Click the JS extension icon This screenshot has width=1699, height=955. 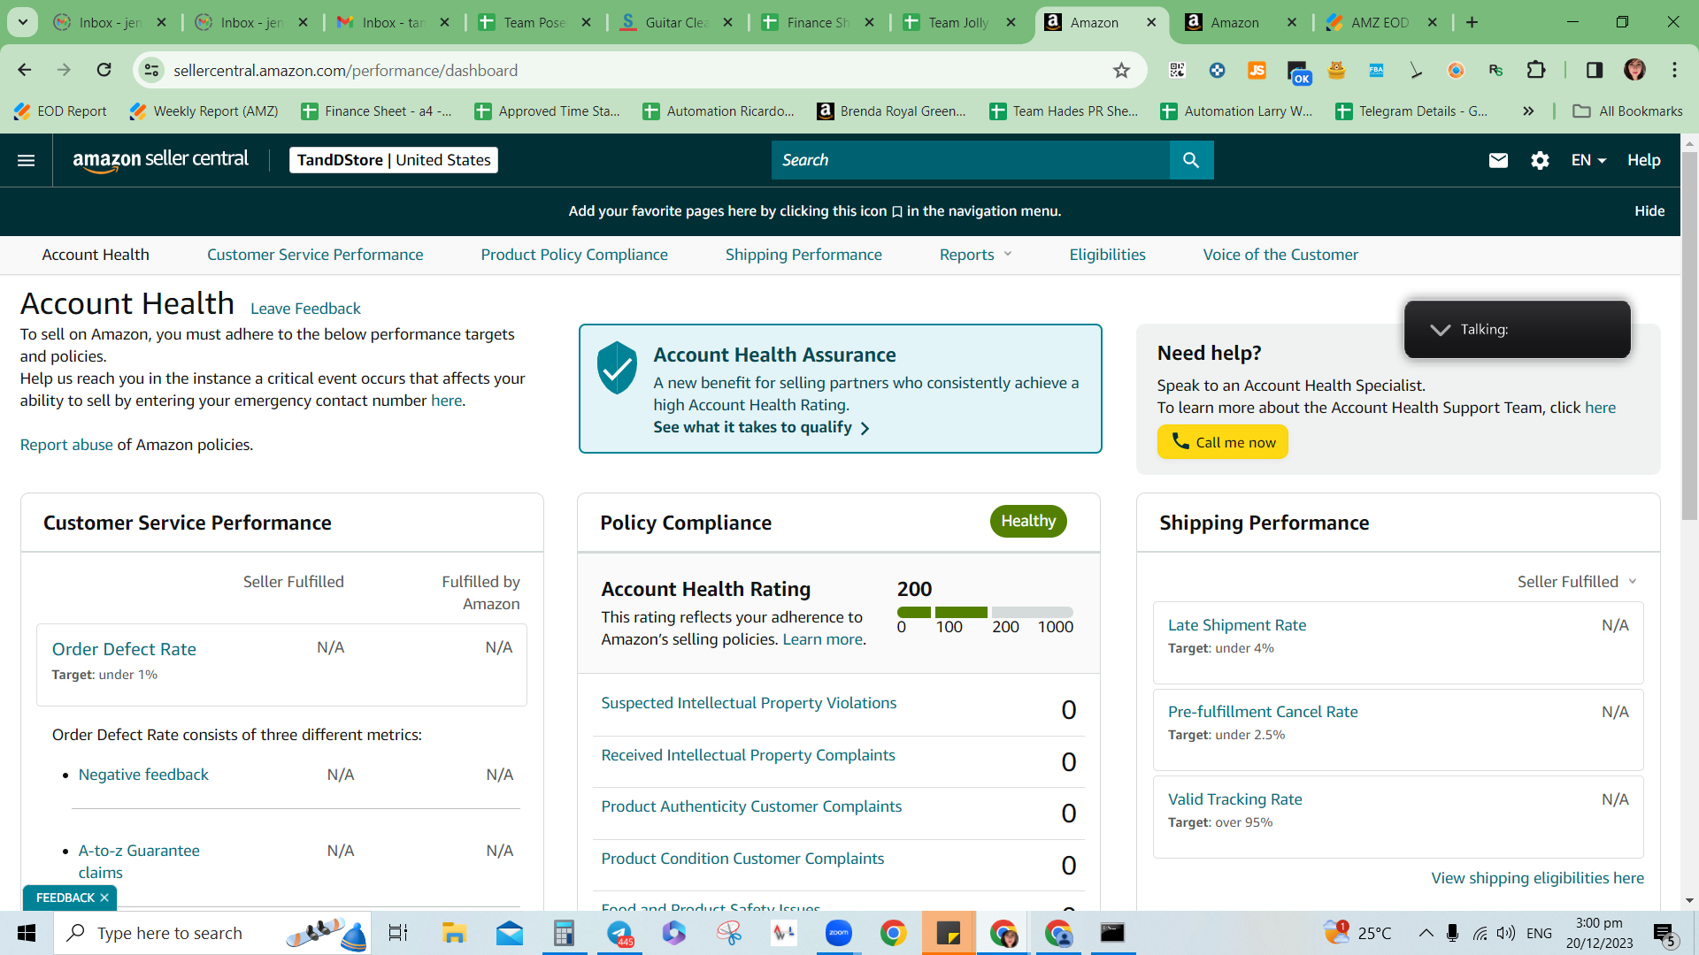point(1257,70)
